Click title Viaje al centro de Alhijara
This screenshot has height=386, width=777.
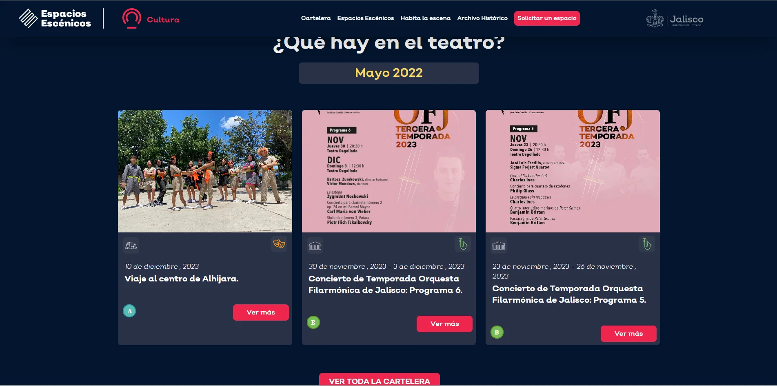click(182, 279)
